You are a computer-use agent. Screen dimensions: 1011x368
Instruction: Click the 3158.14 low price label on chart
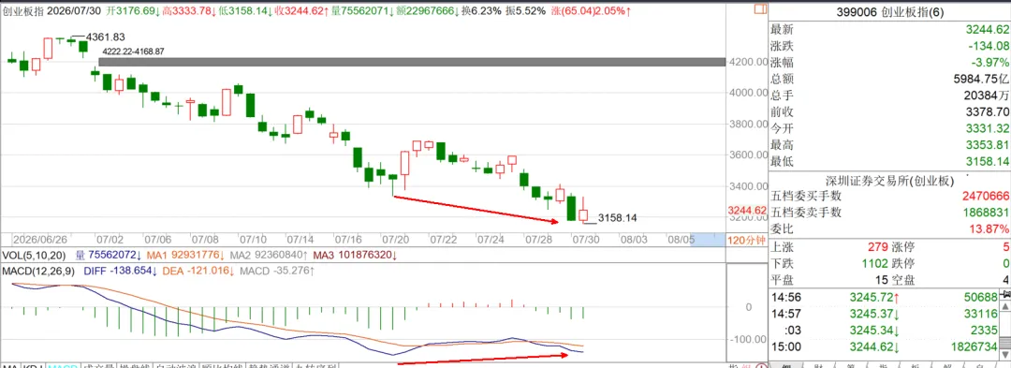(x=617, y=218)
